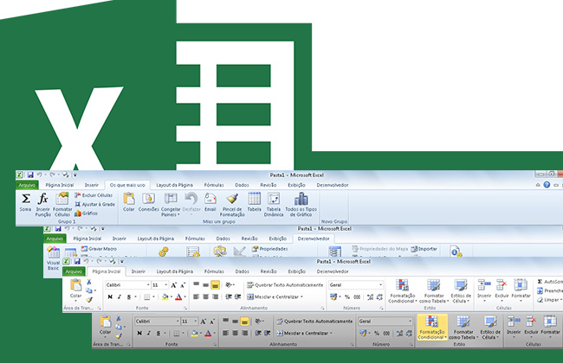The height and width of the screenshot is (363, 563).
Task: Open Estilos de Célula in white ribbon
Action: pos(461,290)
